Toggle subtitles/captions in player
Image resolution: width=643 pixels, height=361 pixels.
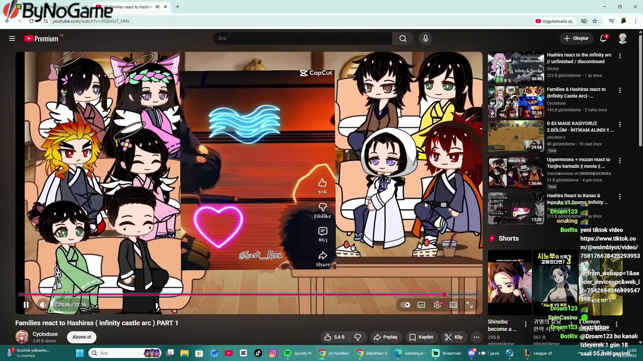pyautogui.click(x=421, y=305)
